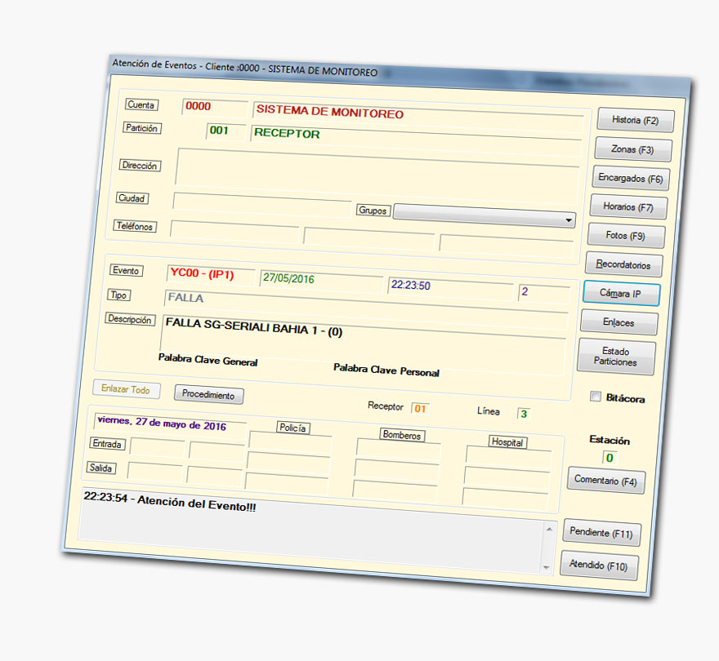Click the Zonas (F3) button
The width and height of the screenshot is (719, 661).
(x=632, y=149)
